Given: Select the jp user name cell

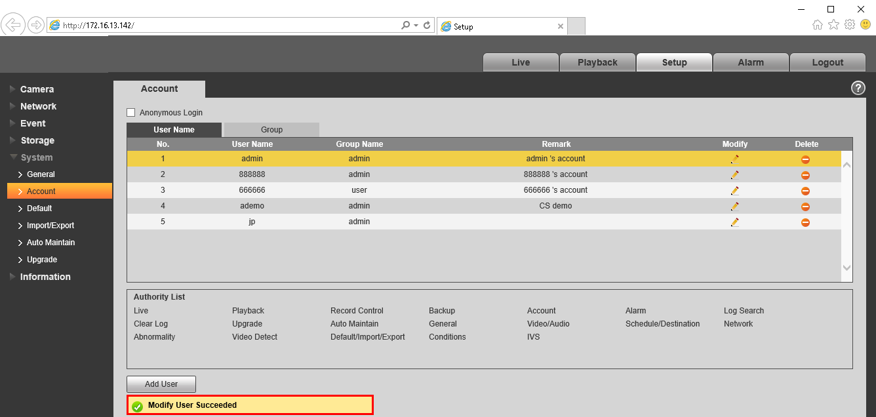Looking at the screenshot, I should click(x=252, y=222).
